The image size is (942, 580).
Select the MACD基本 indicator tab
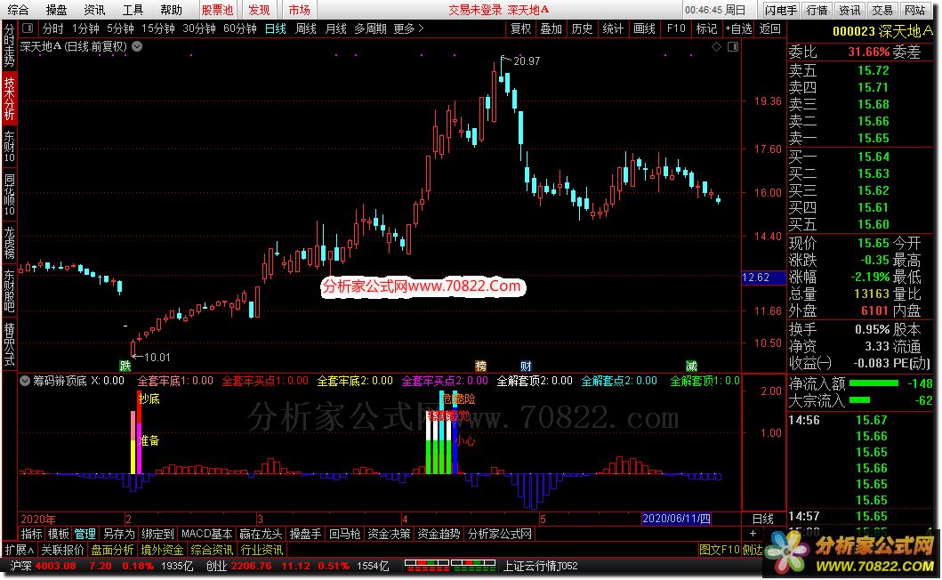click(206, 534)
